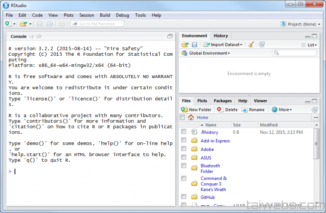Toggle the select-all checkbox beside Home path
Image resolution: width=326 pixels, height=213 pixels.
click(x=182, y=117)
